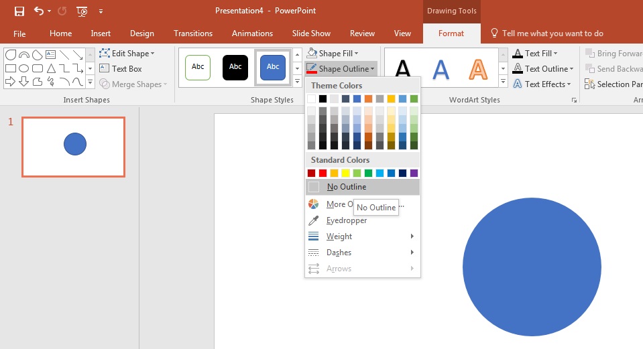Select purple standard color swatch
The image size is (643, 349).
414,173
